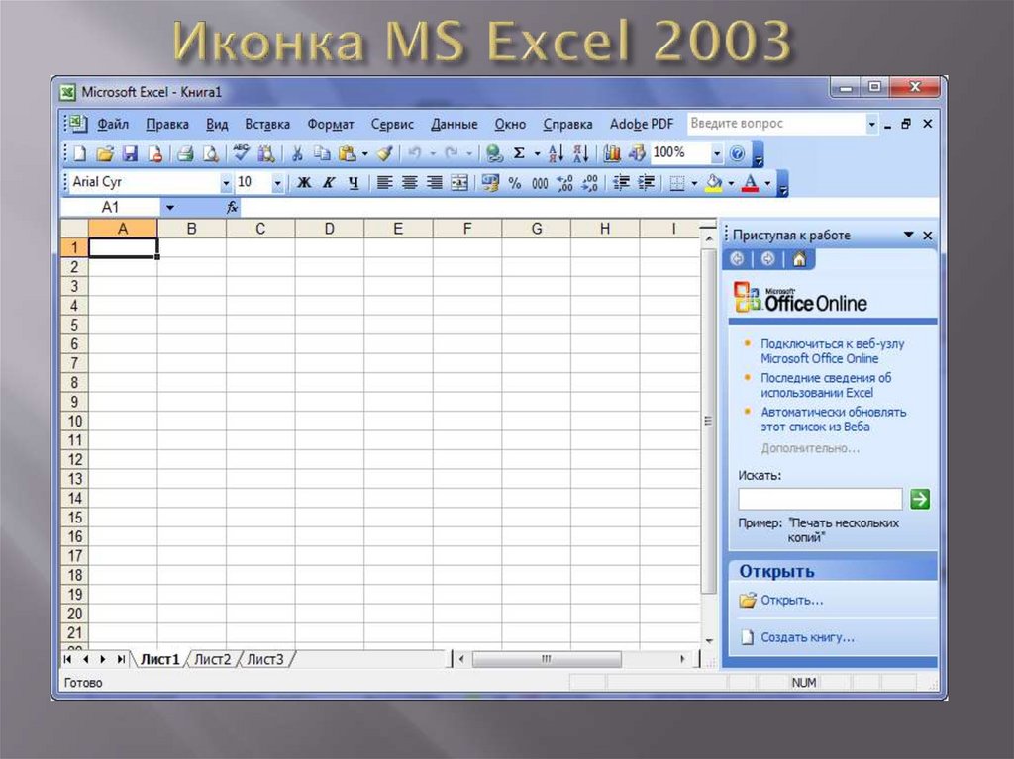Open the task pane title dropdown arrow
This screenshot has width=1014, height=759.
coord(909,235)
